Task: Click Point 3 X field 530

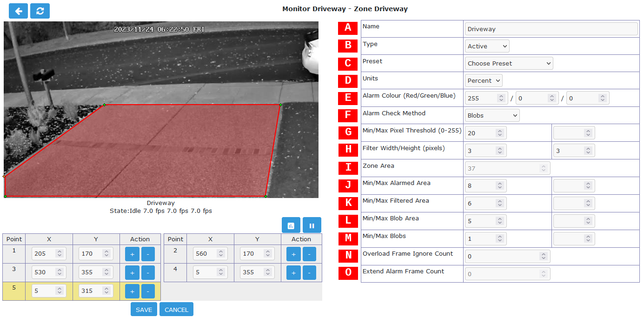Action: click(49, 272)
